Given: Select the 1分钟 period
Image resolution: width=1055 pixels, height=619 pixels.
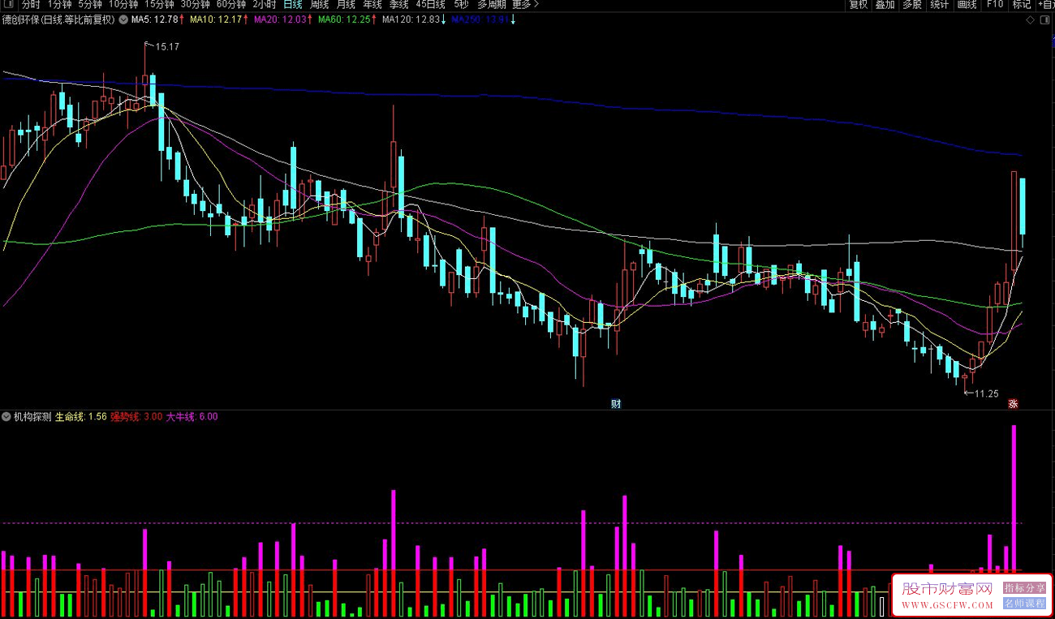Looking at the screenshot, I should click(x=59, y=5).
